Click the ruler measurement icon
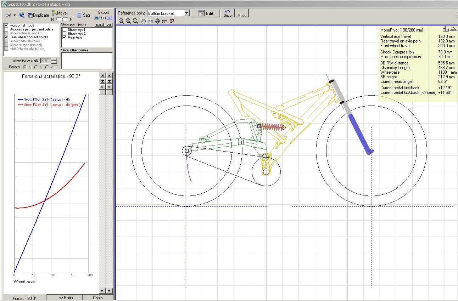This screenshot has height=301, width=458. pos(164,21)
